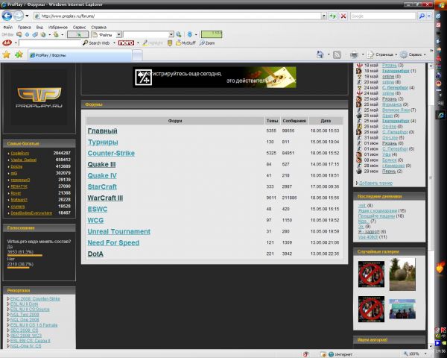Expand the address bar history dropdown
This screenshot has height=358, width=447.
tap(324, 16)
